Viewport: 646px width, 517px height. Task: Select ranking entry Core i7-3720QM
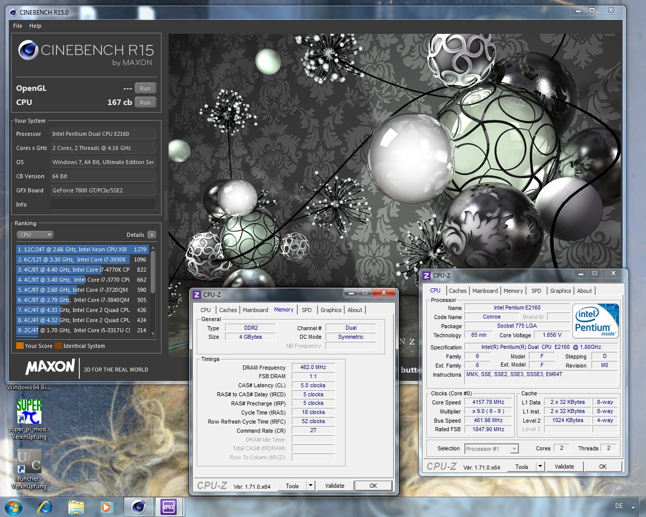click(82, 290)
